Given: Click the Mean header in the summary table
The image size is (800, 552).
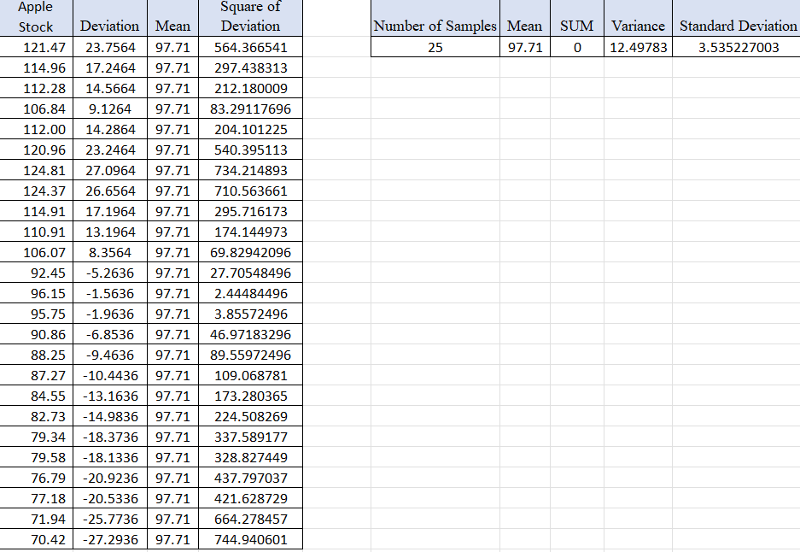Looking at the screenshot, I should 524,26.
